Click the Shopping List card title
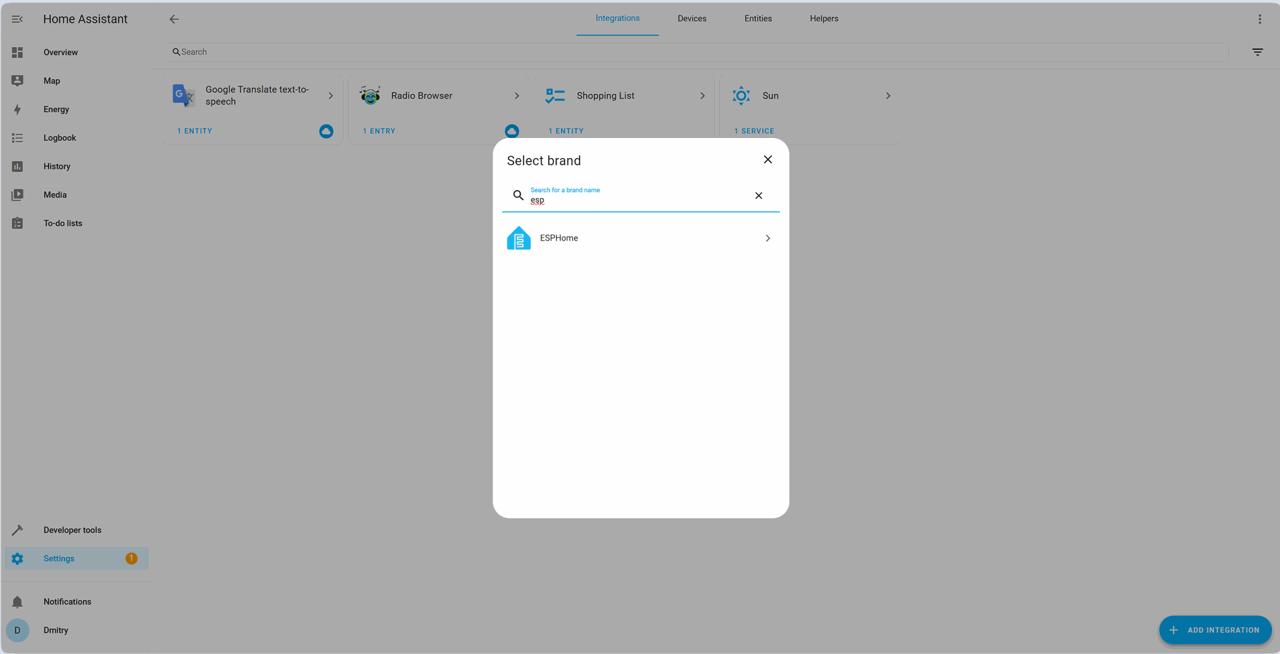Viewport: 1280px width, 654px height. pyautogui.click(x=605, y=96)
